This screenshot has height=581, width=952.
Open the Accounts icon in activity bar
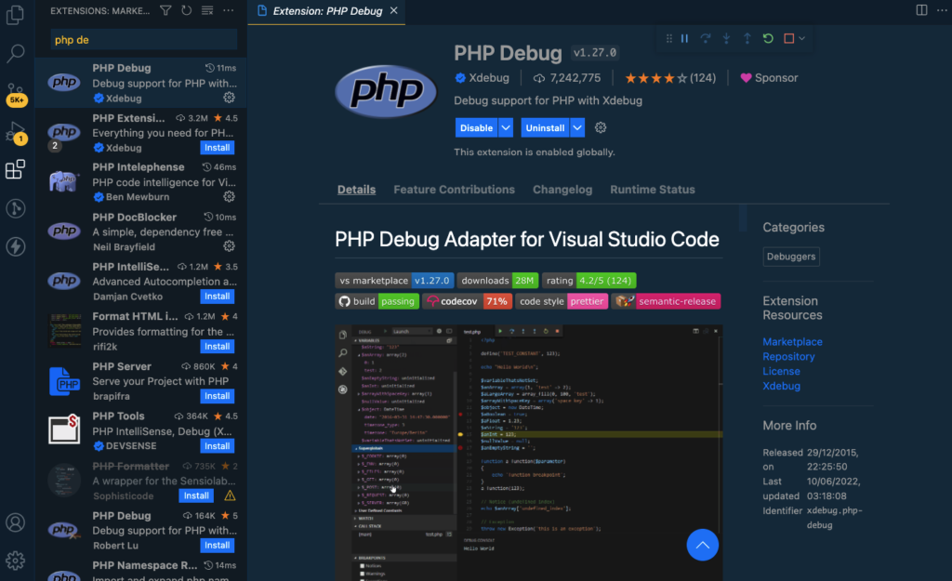(x=15, y=522)
